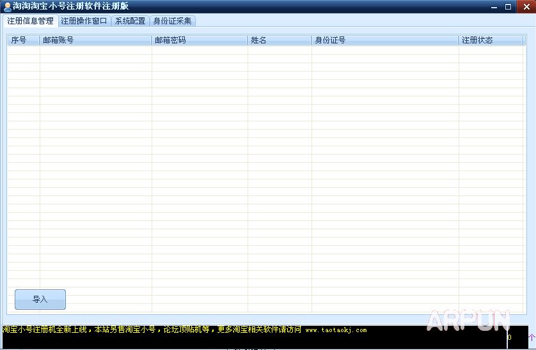The width and height of the screenshot is (536, 350).
Task: Open the 身份证采集 tab
Action: point(172,21)
